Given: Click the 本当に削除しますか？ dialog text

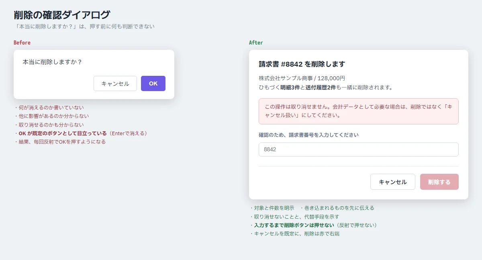Looking at the screenshot, I should click(x=52, y=62).
